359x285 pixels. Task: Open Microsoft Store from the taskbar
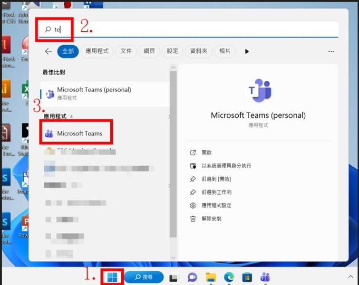[x=247, y=277]
